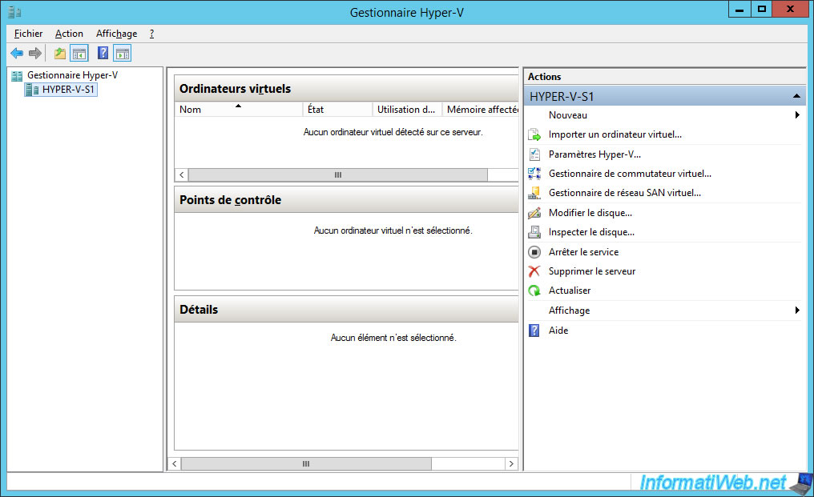Open Gestionnaire de commutateur virtuel... action
The width and height of the screenshot is (814, 497).
coord(631,174)
